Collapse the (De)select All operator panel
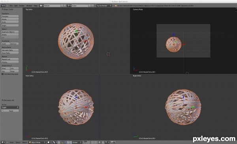This screenshot has height=144, width=237. coord(2,100)
